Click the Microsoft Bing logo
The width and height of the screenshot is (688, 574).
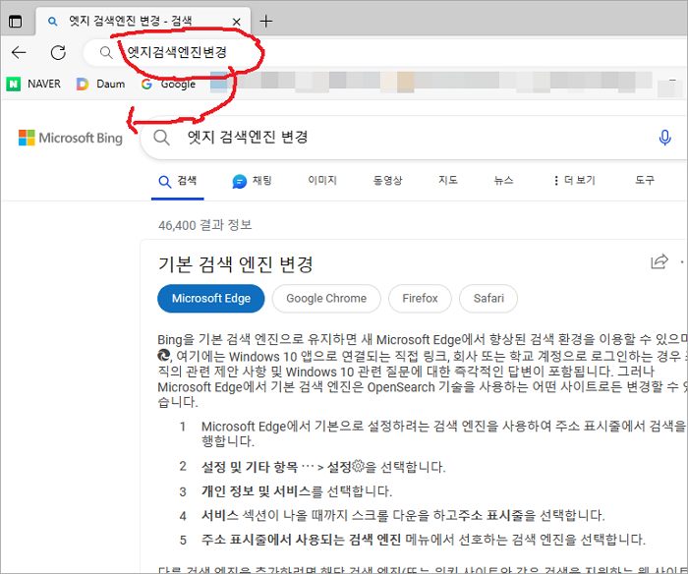tap(70, 138)
